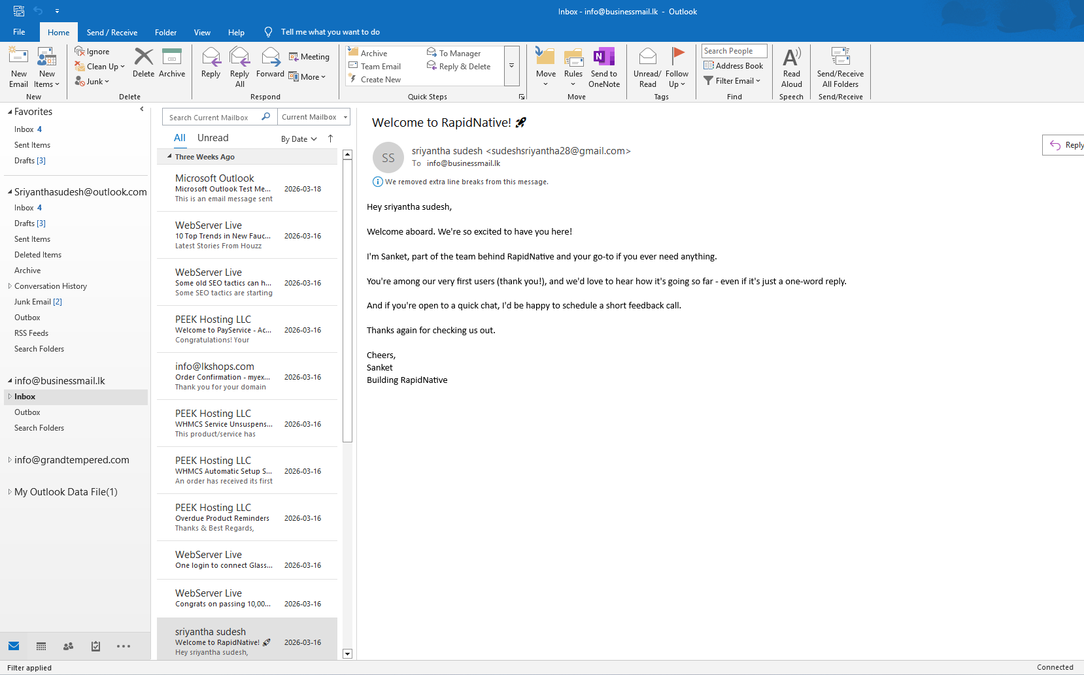The width and height of the screenshot is (1084, 675).
Task: Open the Move menu button
Action: (x=546, y=67)
